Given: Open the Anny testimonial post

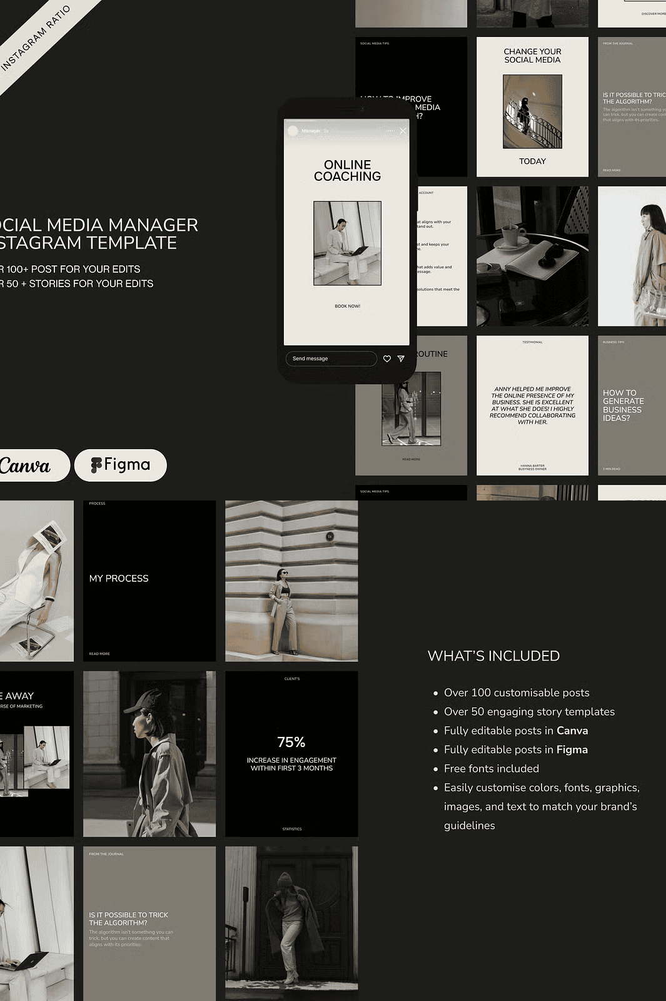Looking at the screenshot, I should pos(532,405).
